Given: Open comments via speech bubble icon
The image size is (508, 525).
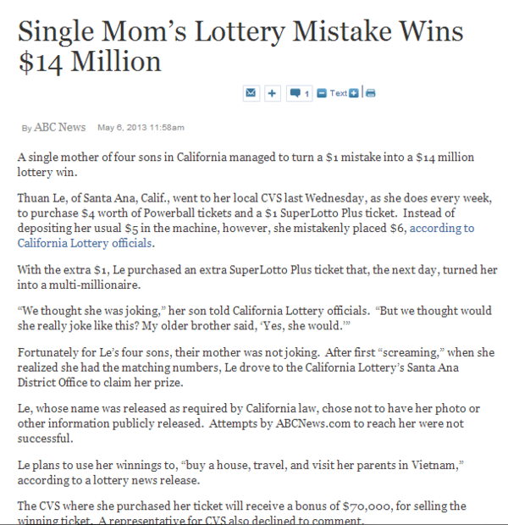Looking at the screenshot, I should click(x=295, y=93).
